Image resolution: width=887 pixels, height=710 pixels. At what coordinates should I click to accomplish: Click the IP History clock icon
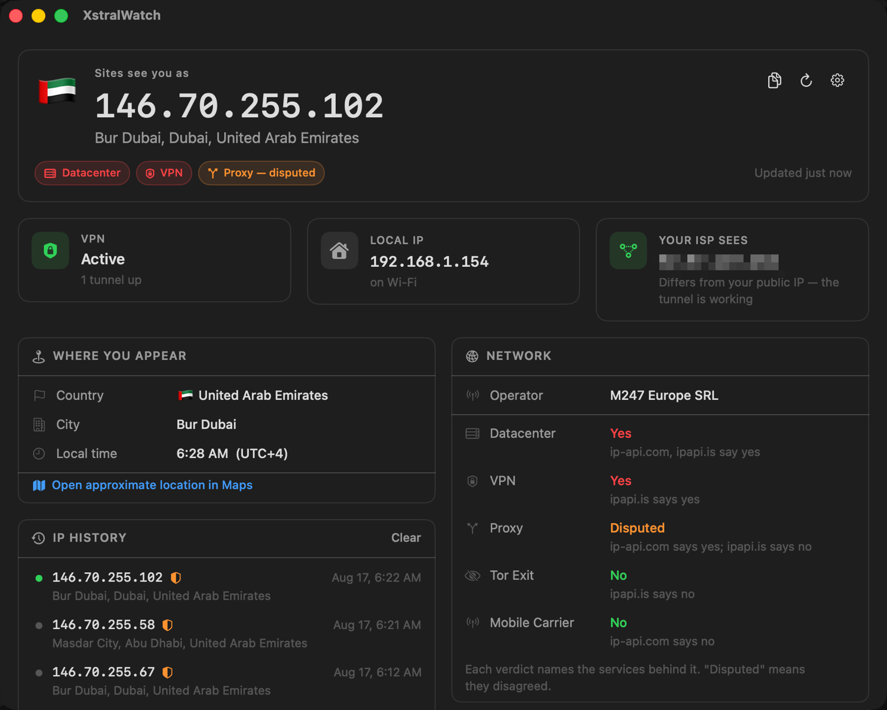click(38, 538)
